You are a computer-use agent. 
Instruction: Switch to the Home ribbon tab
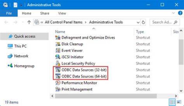[x=27, y=13]
